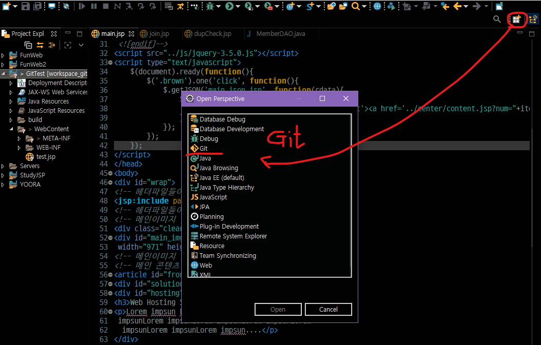Expand the META-INF folder
This screenshot has width=541, height=345.
click(x=20, y=138)
